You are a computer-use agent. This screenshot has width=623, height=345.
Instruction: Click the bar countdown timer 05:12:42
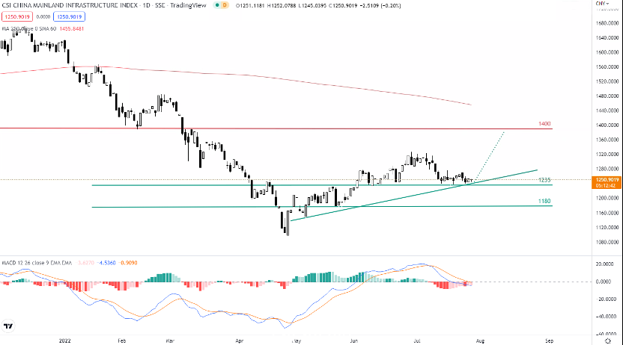(606, 186)
